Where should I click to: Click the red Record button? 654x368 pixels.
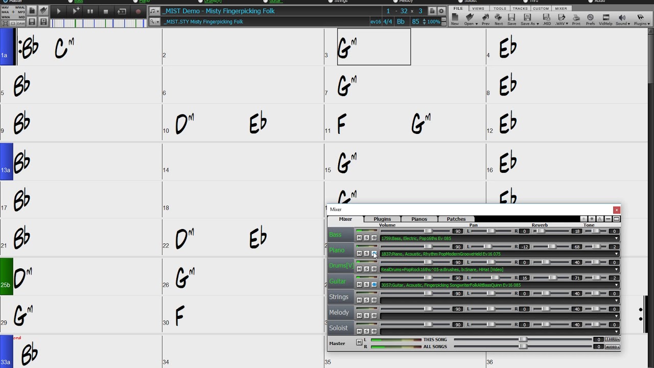tap(138, 11)
